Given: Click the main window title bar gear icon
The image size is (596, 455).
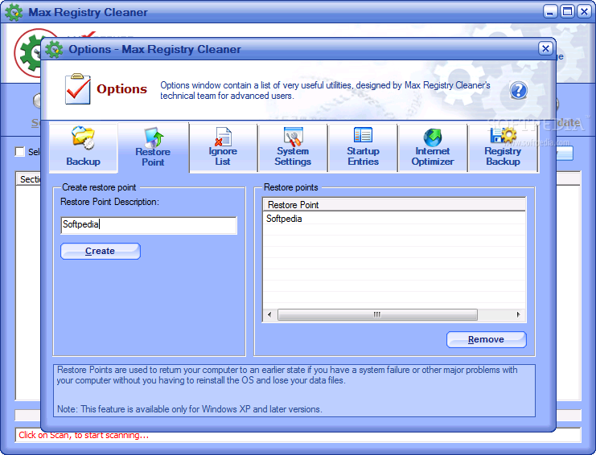Looking at the screenshot, I should pos(14,12).
